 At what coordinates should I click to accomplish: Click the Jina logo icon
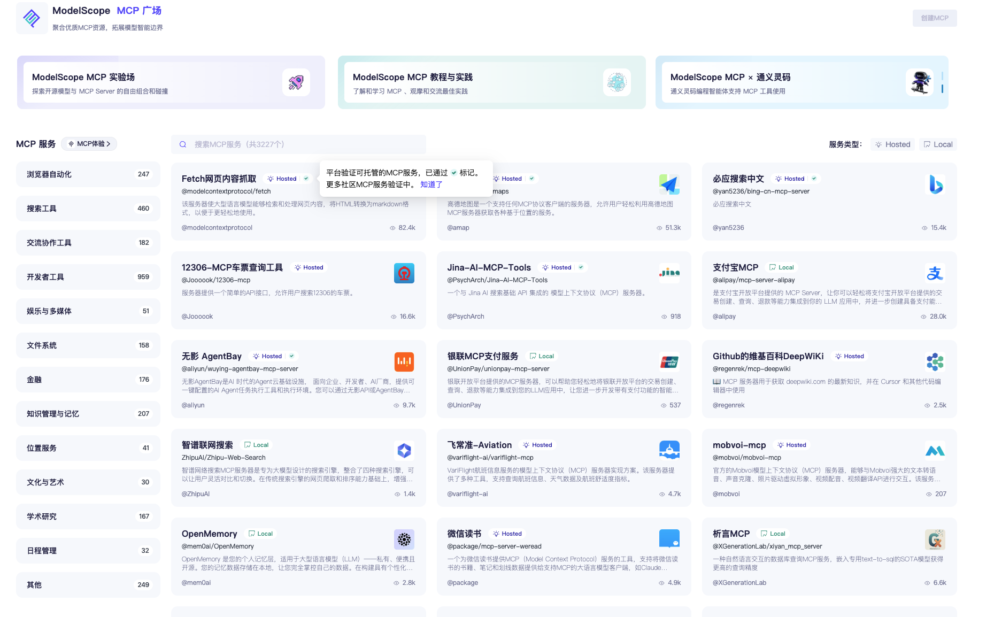(669, 273)
